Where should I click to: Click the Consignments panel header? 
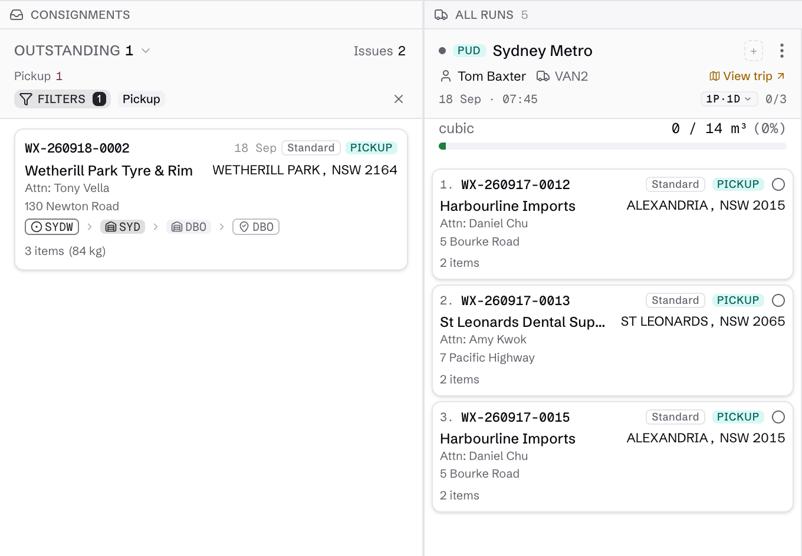pyautogui.click(x=211, y=15)
